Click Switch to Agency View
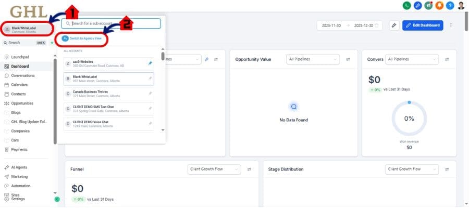 tap(84, 38)
